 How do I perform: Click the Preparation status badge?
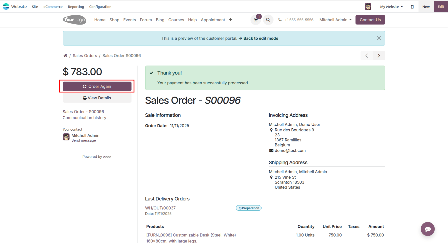tap(248, 208)
